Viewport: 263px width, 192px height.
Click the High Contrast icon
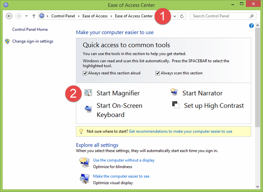(176, 105)
